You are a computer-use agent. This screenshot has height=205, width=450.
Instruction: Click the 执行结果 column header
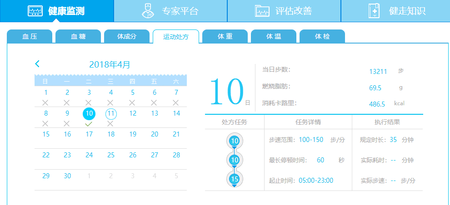pos(387,122)
